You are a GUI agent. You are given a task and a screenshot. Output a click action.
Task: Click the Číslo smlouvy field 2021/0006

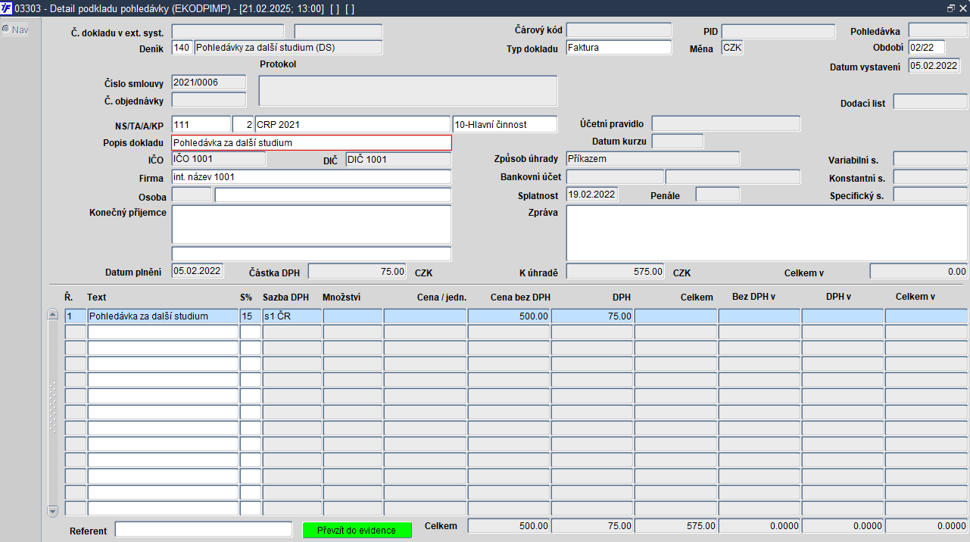(209, 83)
